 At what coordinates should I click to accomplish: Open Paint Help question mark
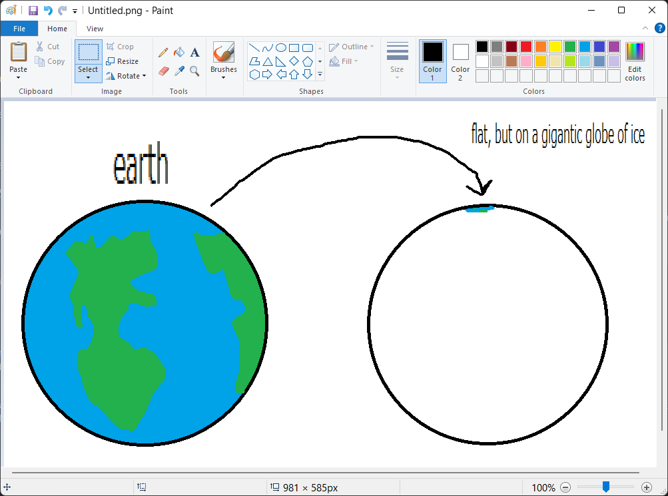coord(659,28)
